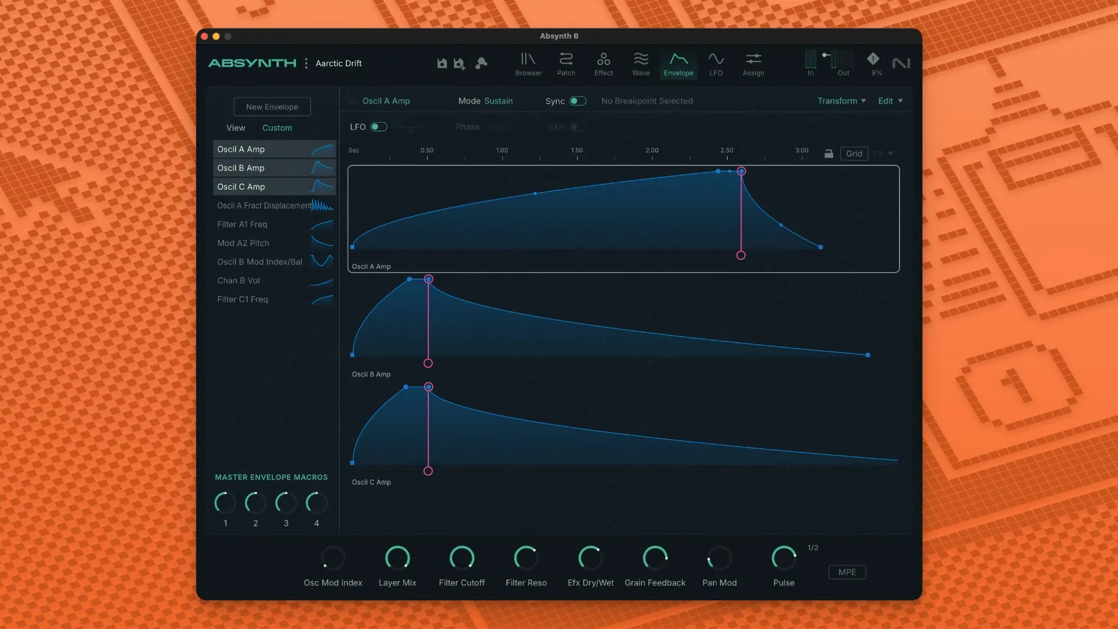Screen dimensions: 1118x629
Task: Click the lock icon beside Grid
Action: click(828, 153)
